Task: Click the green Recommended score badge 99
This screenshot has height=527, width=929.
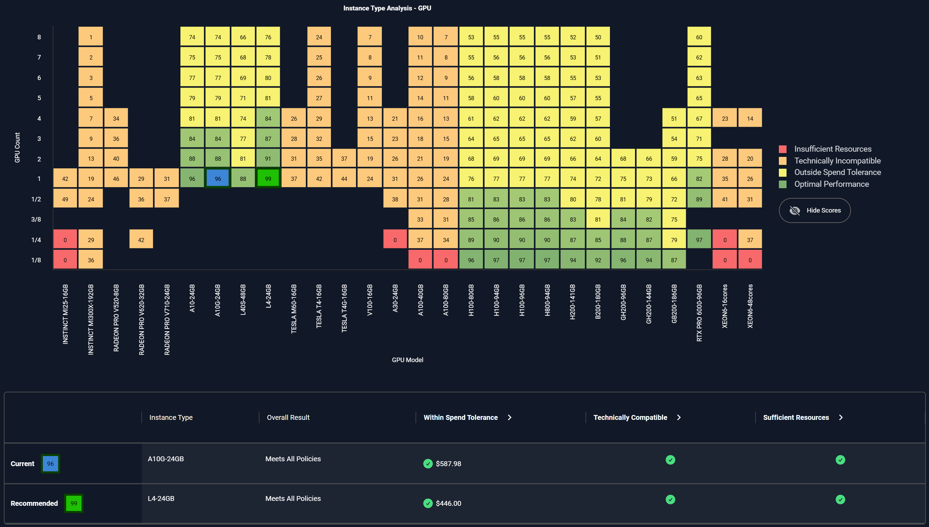Action: click(x=74, y=503)
